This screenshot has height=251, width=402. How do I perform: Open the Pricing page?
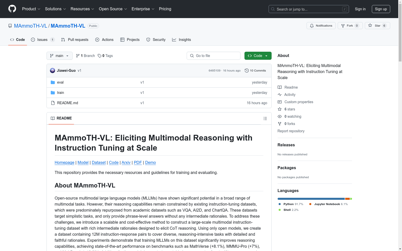[165, 9]
